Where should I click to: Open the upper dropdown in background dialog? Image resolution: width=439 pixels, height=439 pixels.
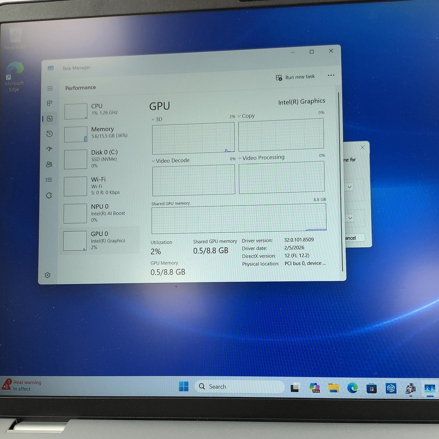(x=349, y=187)
